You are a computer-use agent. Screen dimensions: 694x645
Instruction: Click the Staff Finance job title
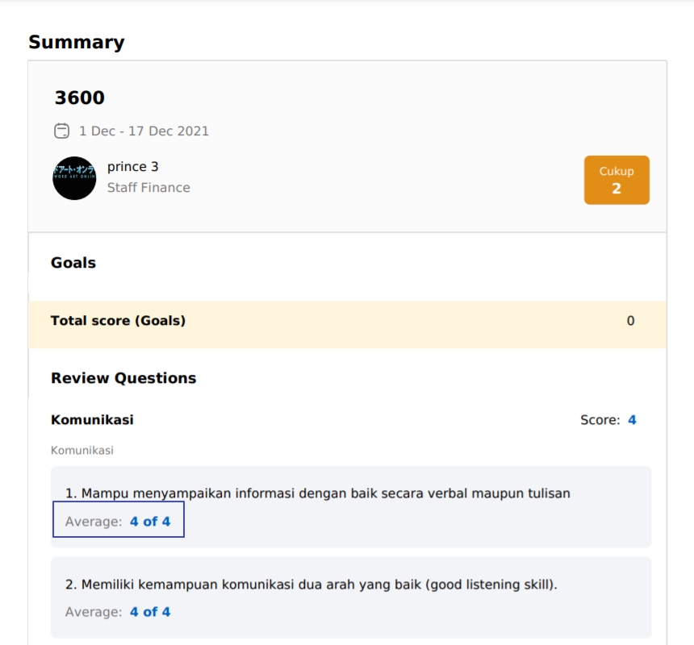click(148, 188)
